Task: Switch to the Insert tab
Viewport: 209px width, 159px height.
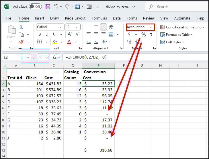Action: [40, 18]
